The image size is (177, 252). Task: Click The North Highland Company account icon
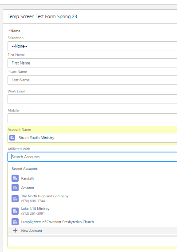[15, 199]
